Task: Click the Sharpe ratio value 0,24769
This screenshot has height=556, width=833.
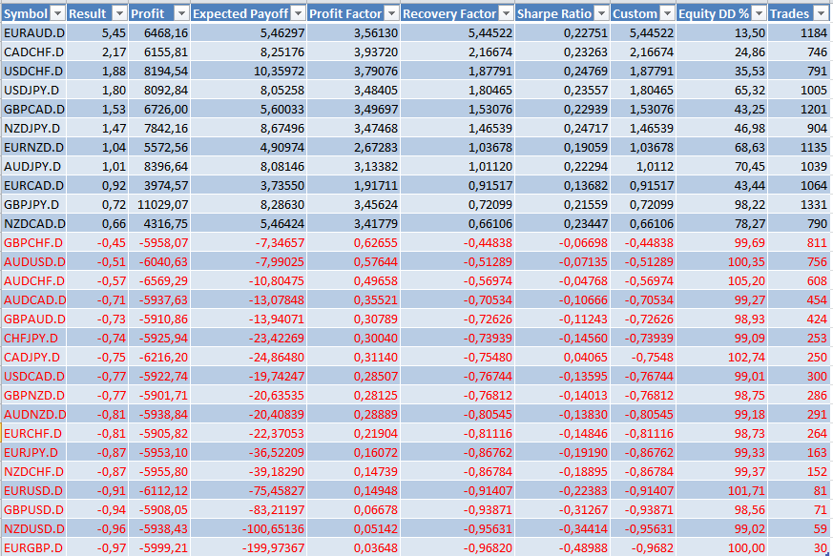Action: [586, 72]
